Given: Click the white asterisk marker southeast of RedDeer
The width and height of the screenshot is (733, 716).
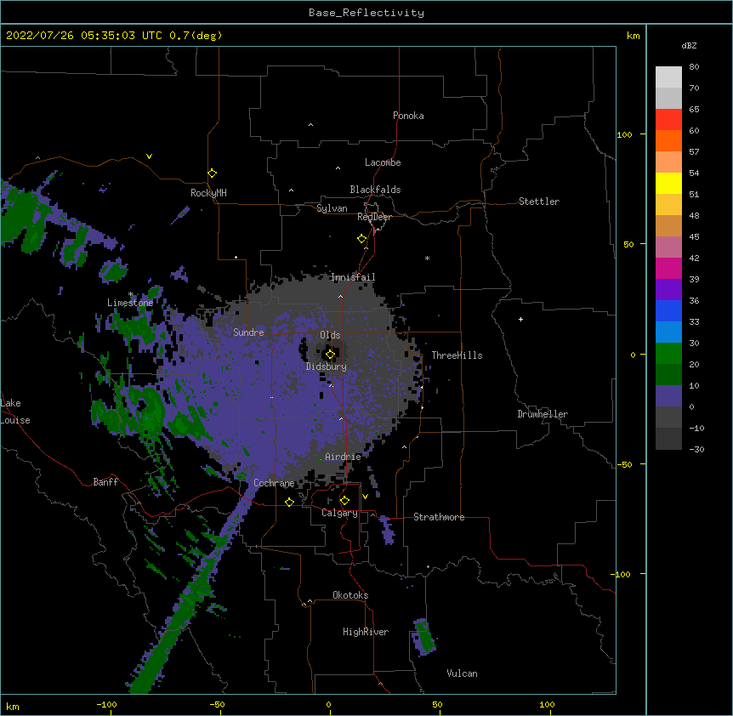Looking at the screenshot, I should click(427, 258).
